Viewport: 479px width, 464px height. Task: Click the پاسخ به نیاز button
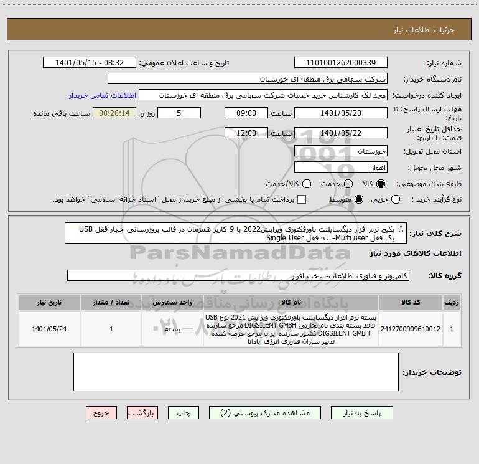tap(361, 413)
